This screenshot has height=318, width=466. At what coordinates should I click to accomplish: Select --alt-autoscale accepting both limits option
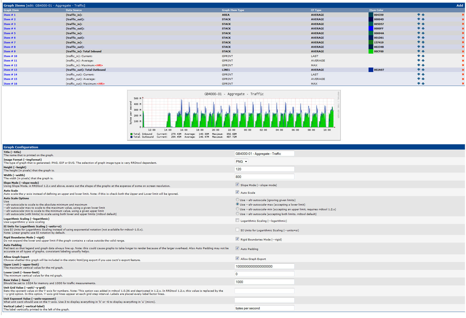click(x=237, y=214)
